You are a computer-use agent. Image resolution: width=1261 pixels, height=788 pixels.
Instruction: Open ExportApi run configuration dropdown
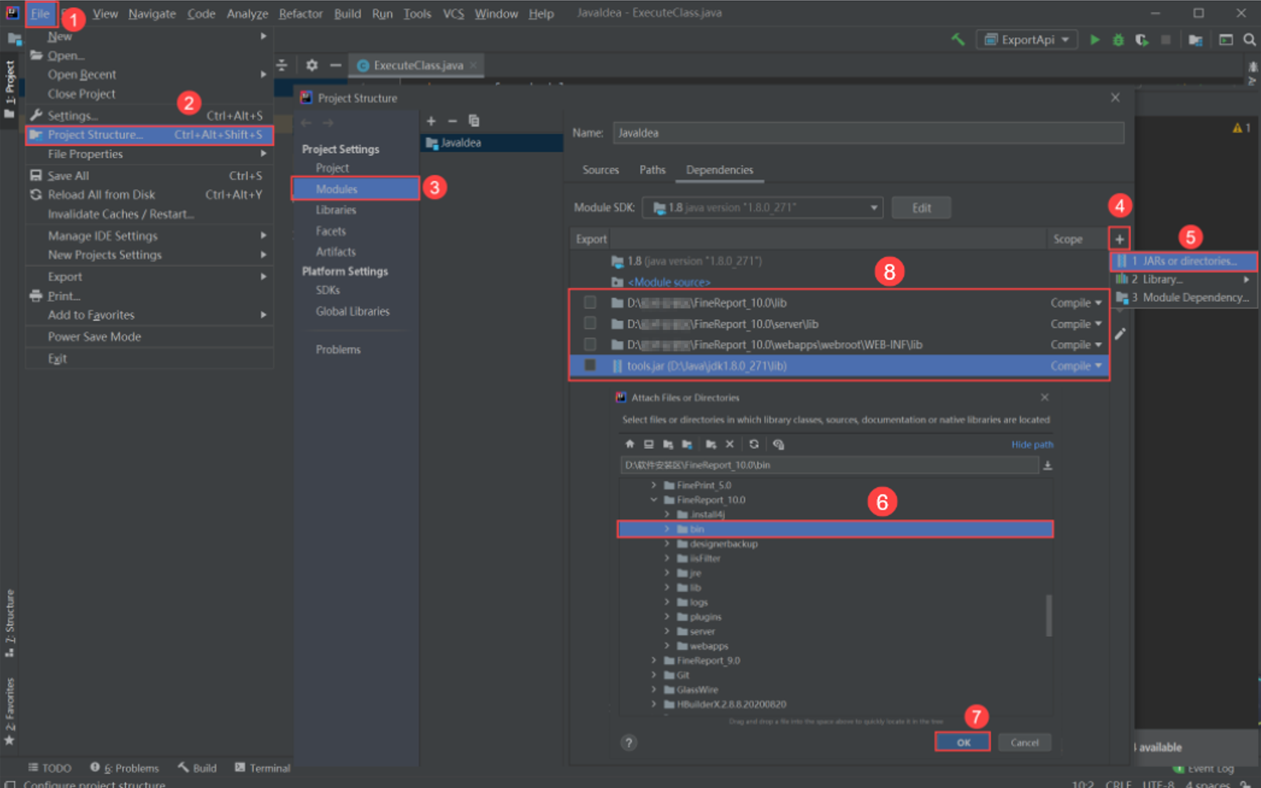pos(1026,40)
